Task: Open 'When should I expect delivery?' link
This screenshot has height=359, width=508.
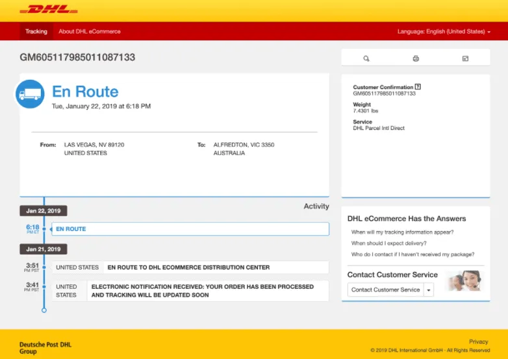Action: pyautogui.click(x=388, y=243)
